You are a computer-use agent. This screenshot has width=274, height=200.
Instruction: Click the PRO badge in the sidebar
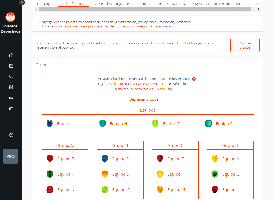(10, 156)
